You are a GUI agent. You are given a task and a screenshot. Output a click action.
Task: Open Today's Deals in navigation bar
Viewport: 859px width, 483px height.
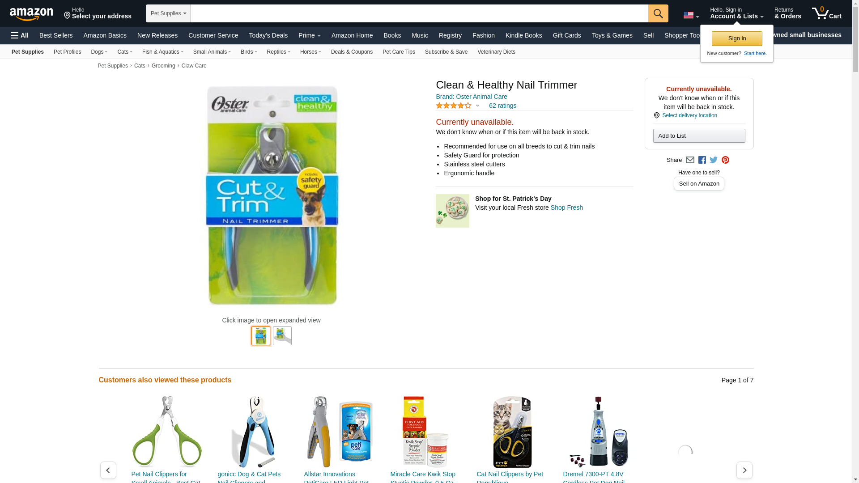coord(268,35)
